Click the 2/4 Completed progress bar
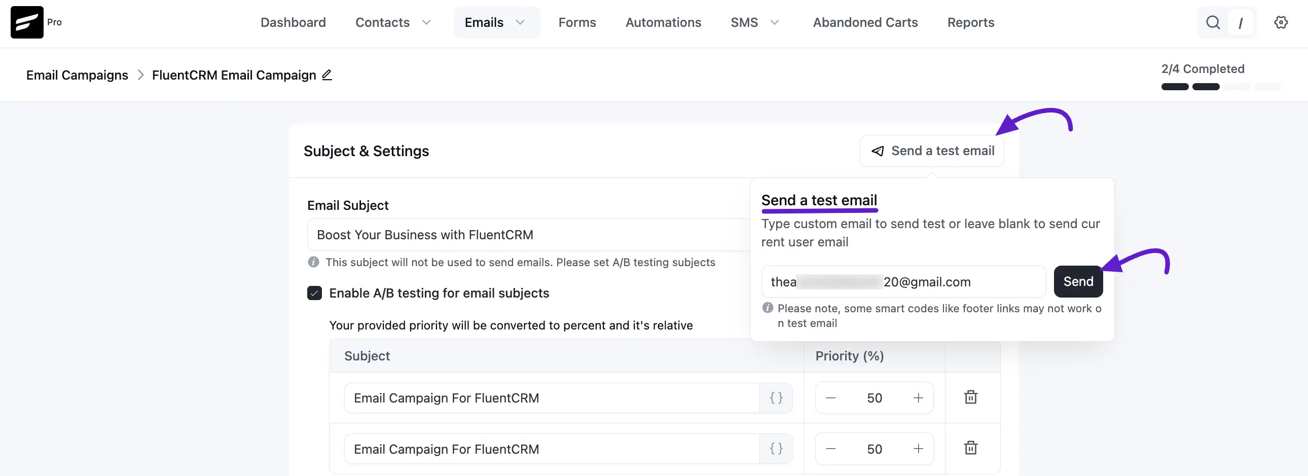This screenshot has width=1308, height=476. 1221,87
